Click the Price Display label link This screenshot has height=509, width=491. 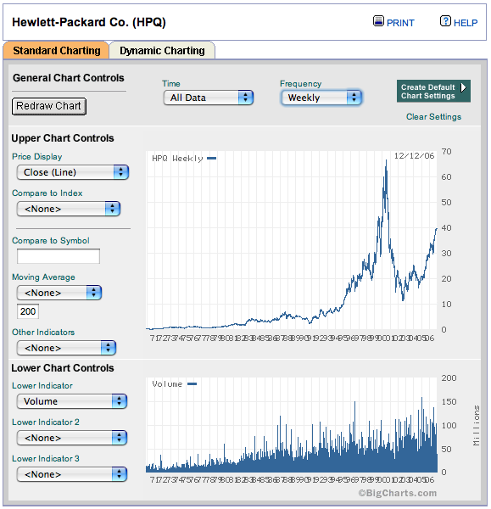coord(37,157)
